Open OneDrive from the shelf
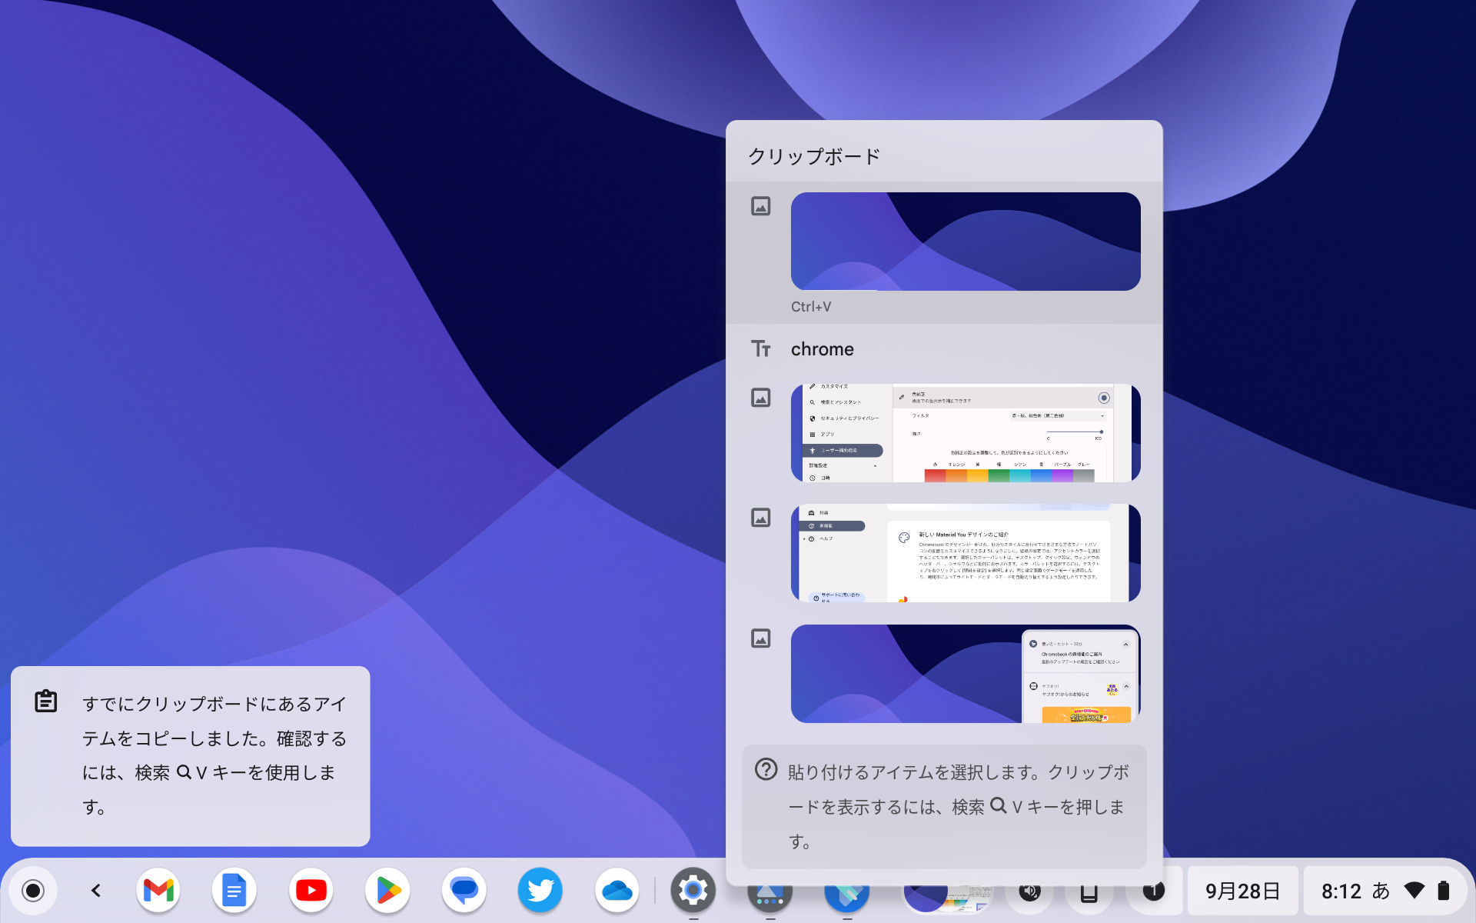This screenshot has width=1476, height=923. point(617,890)
